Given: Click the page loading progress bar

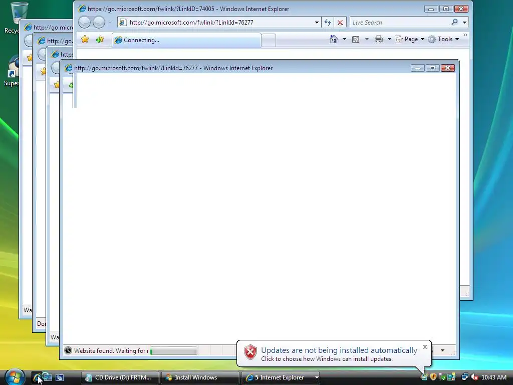Looking at the screenshot, I should click(x=174, y=351).
